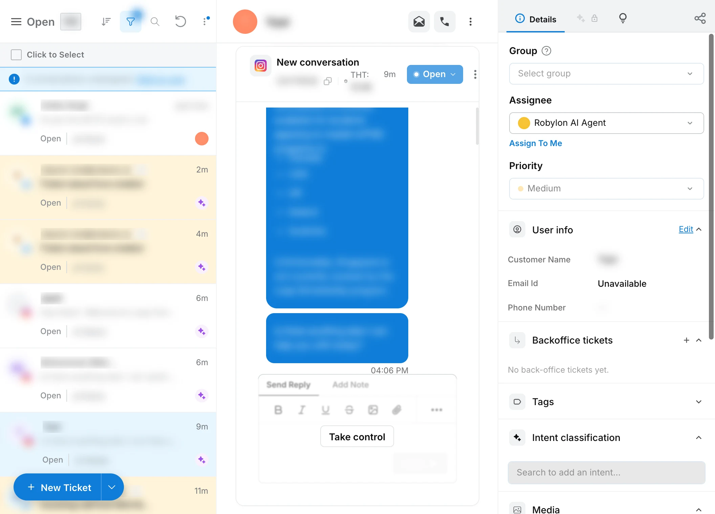Open the ticket dated 2m

tap(108, 187)
